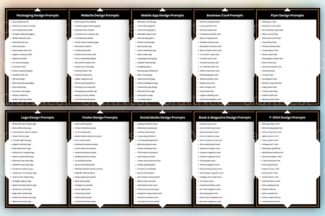The height and width of the screenshot is (216, 325).
Task: Select 'Fitness gym flyer' list item
Action: point(269,22)
